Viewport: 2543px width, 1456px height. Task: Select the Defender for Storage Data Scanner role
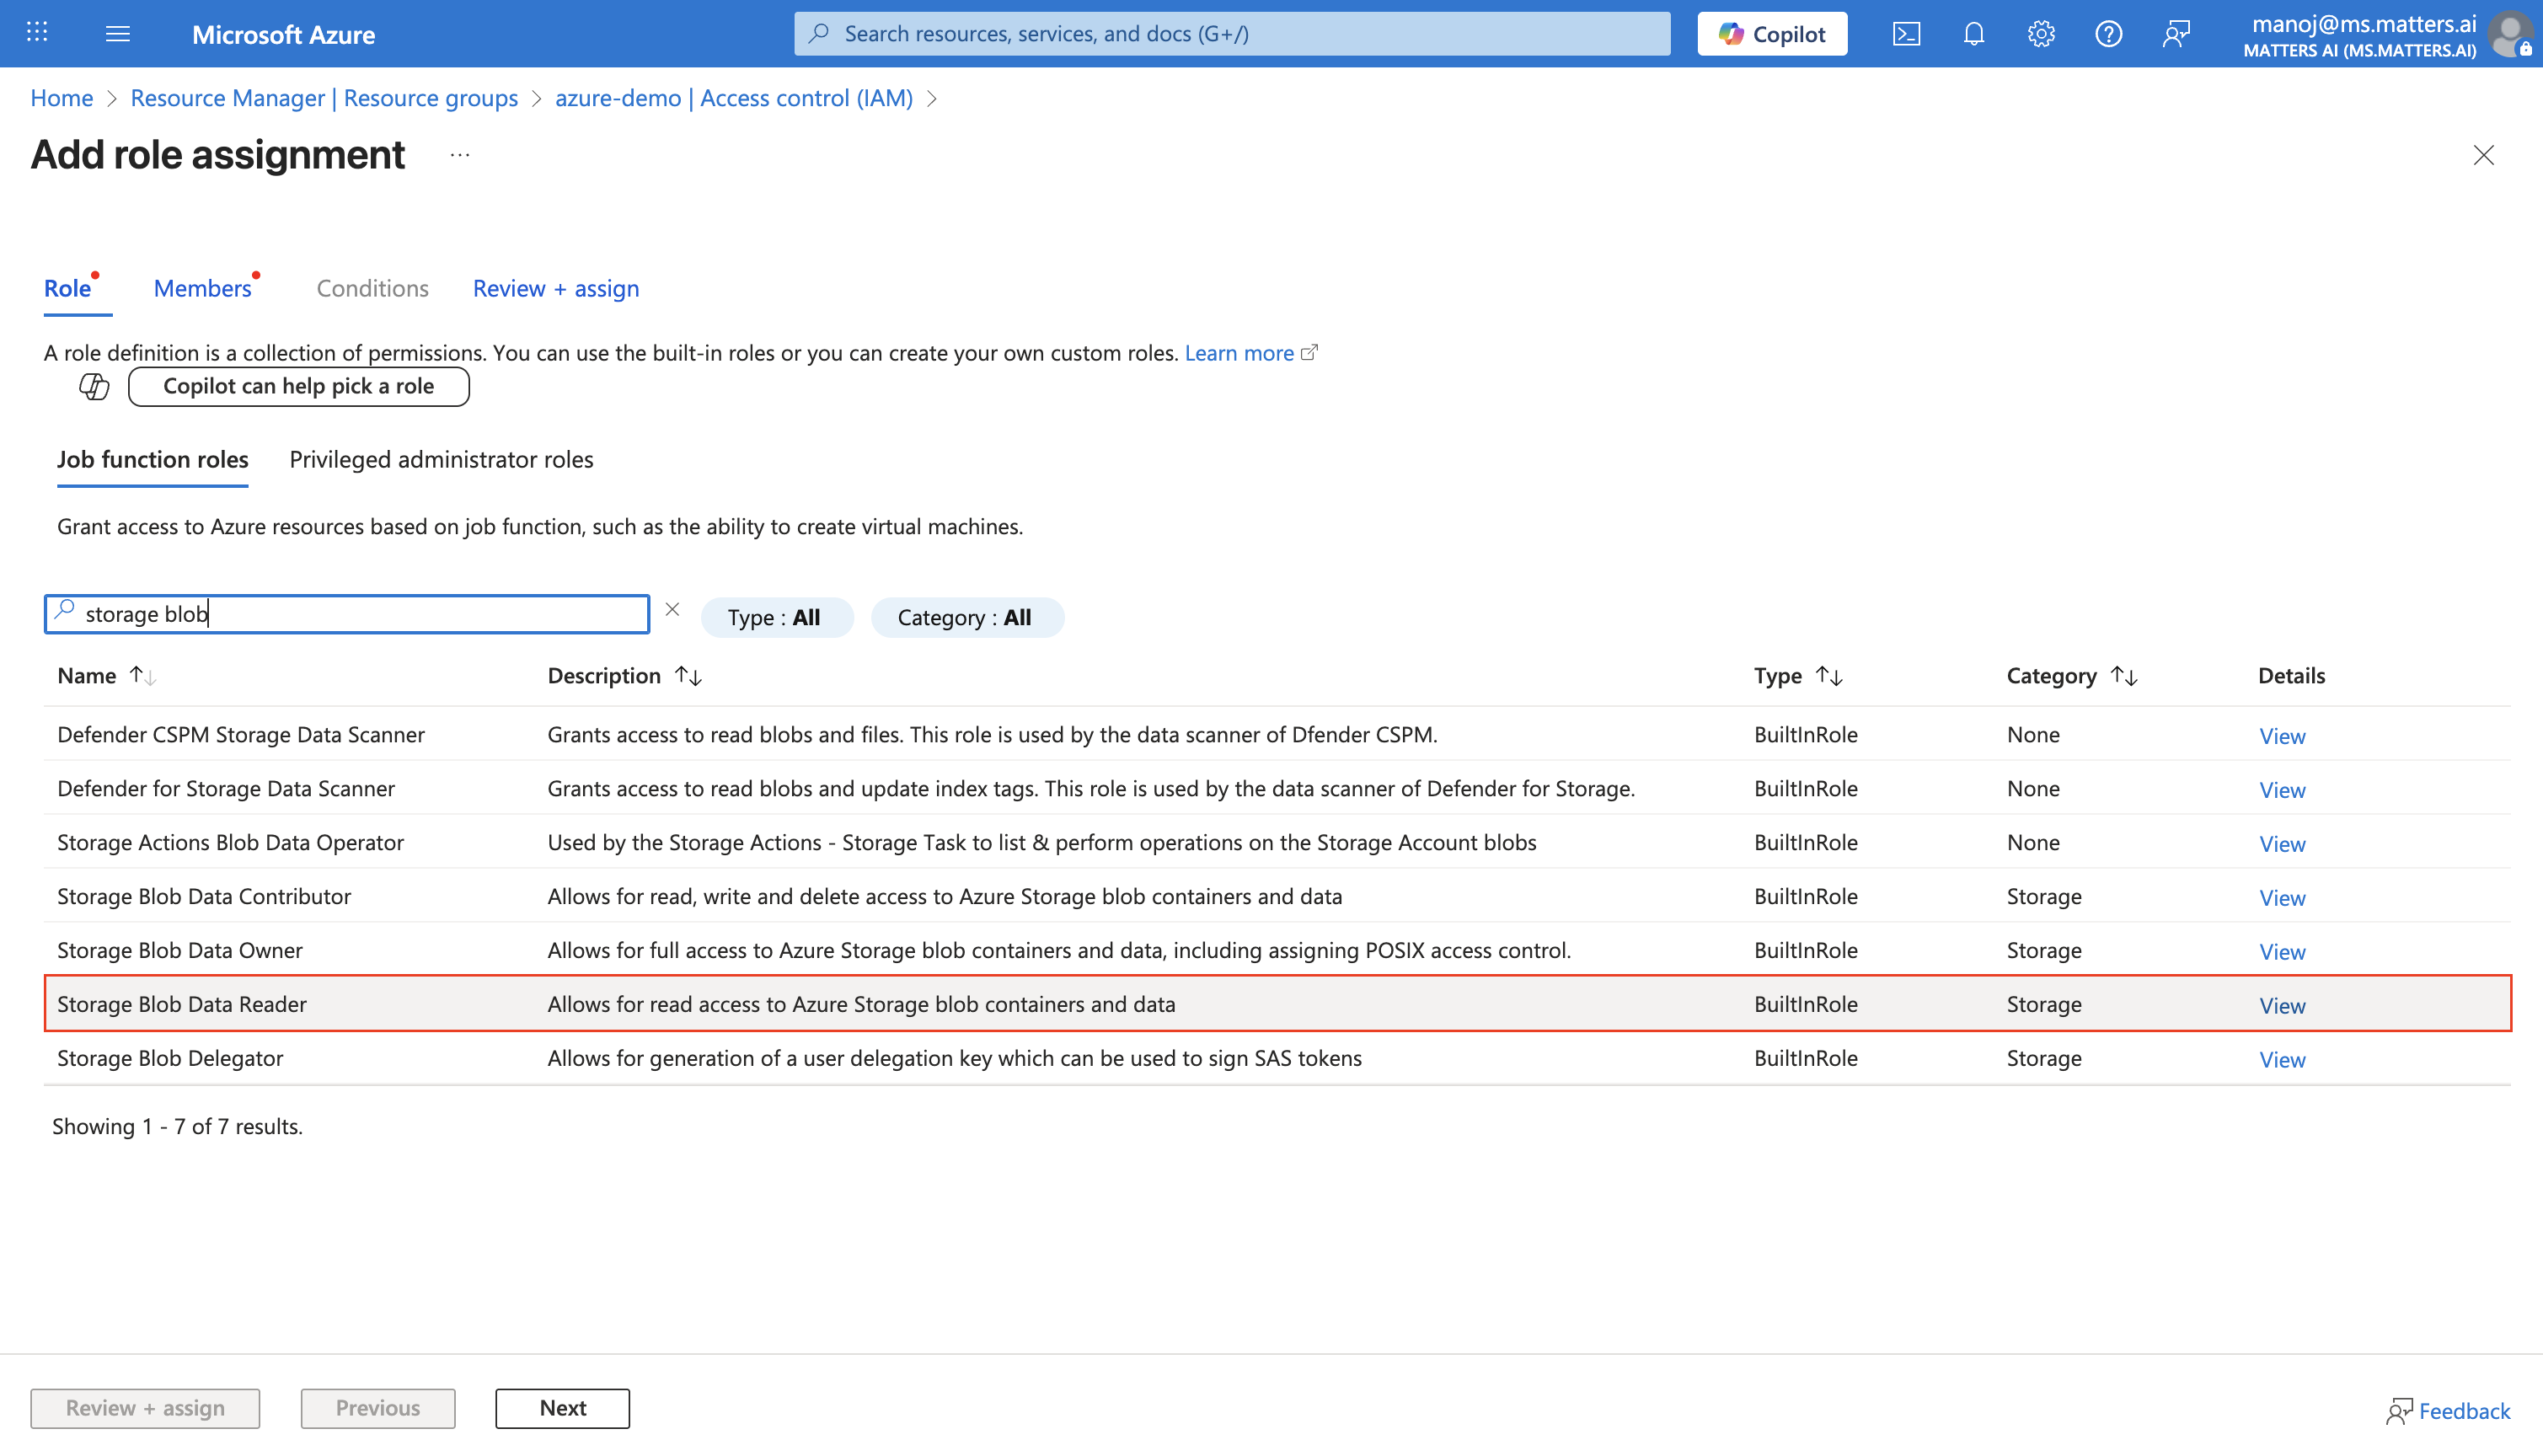click(x=1277, y=788)
